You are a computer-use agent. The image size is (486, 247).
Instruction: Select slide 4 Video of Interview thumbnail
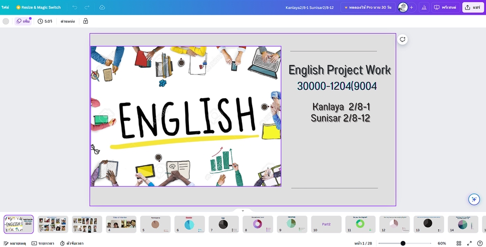[121, 224]
